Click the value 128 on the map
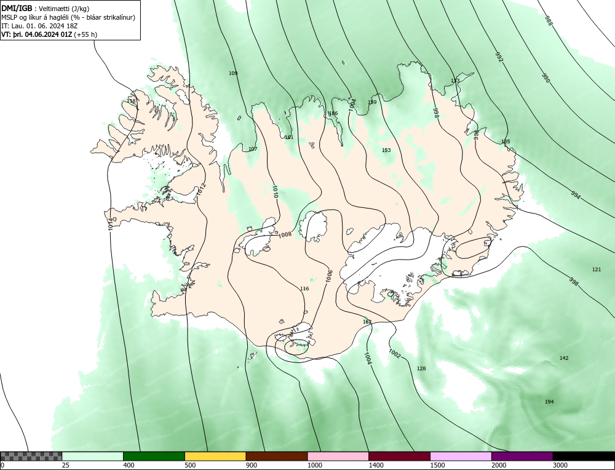This screenshot has height=470, width=615. [x=421, y=368]
